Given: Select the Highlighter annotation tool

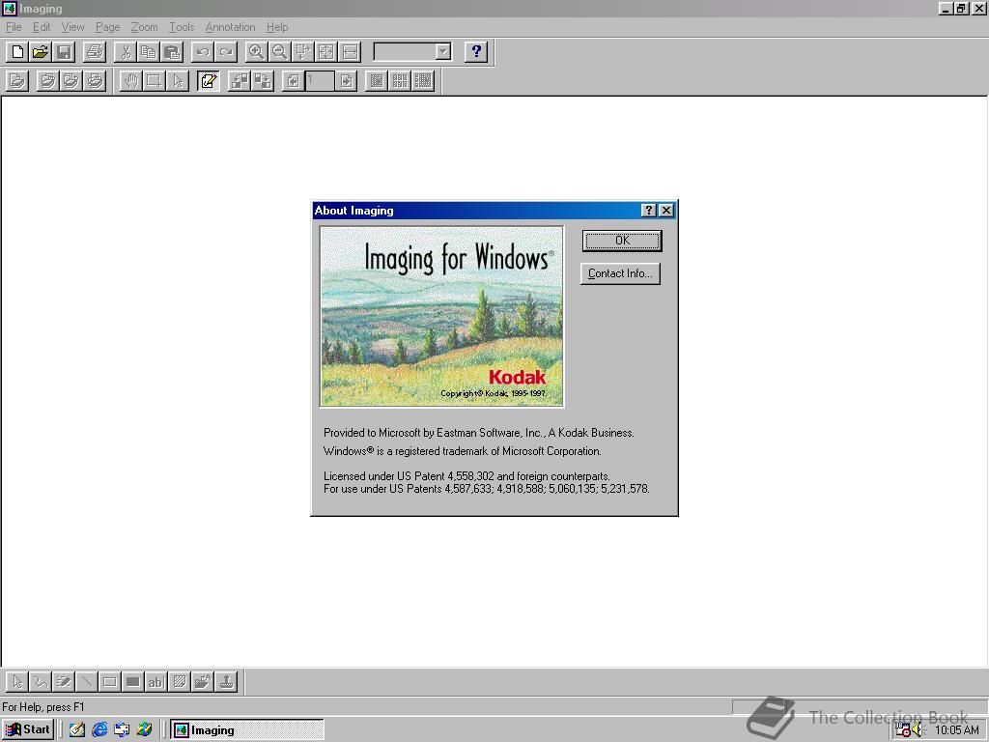Looking at the screenshot, I should 64,682.
